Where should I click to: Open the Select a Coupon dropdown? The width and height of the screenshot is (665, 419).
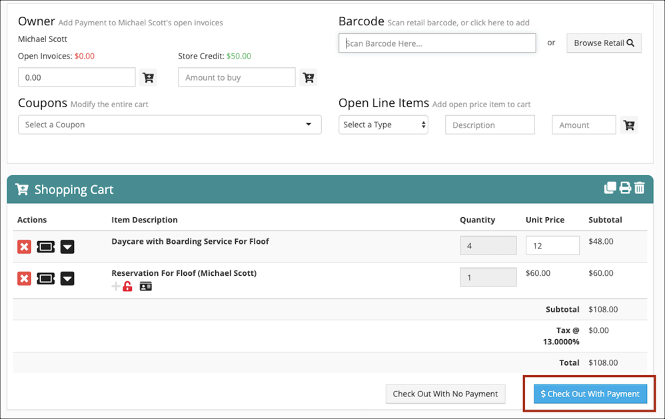(x=170, y=125)
